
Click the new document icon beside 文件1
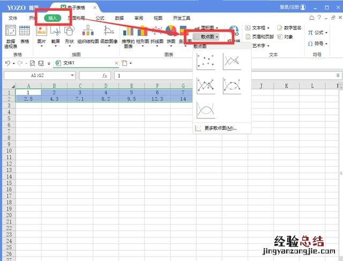[124, 63]
